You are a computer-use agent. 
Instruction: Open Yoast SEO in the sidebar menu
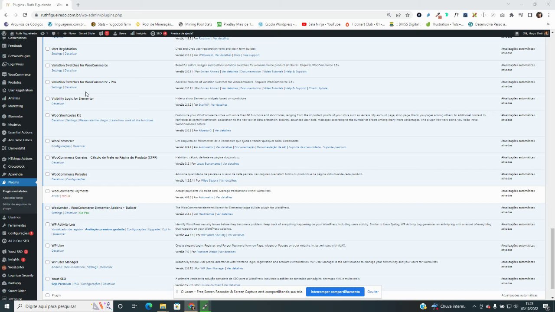(16, 252)
